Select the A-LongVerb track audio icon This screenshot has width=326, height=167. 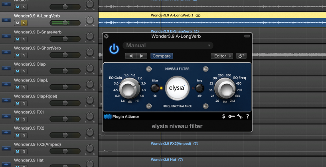click(6, 20)
